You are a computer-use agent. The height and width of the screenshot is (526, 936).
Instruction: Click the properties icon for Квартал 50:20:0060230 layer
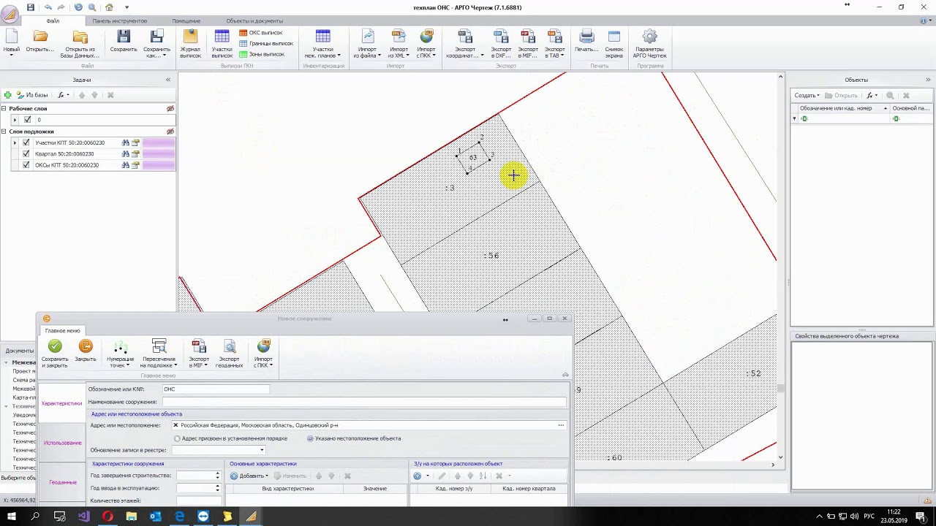[x=135, y=154]
